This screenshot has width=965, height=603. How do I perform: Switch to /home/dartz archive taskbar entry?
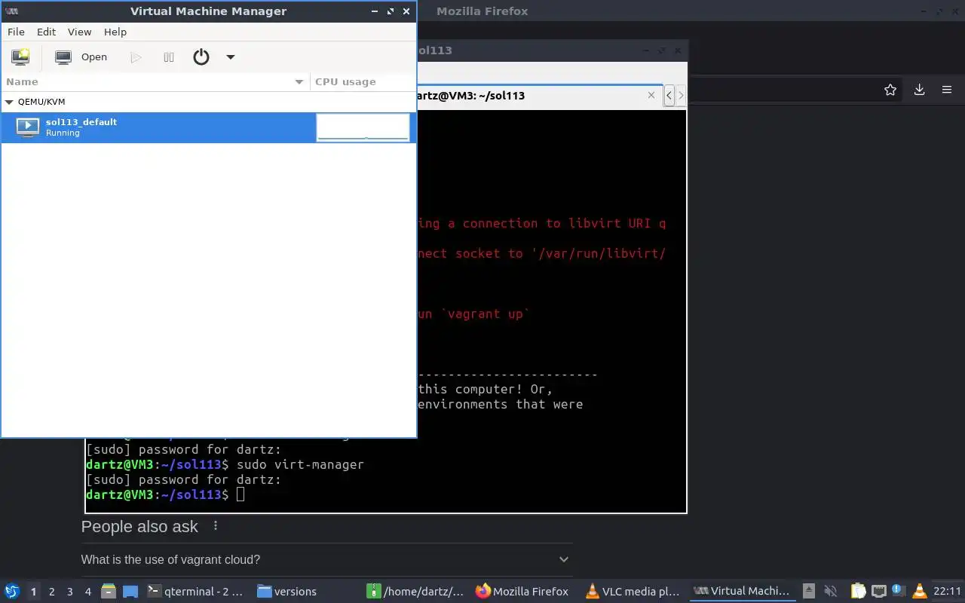[x=415, y=592]
